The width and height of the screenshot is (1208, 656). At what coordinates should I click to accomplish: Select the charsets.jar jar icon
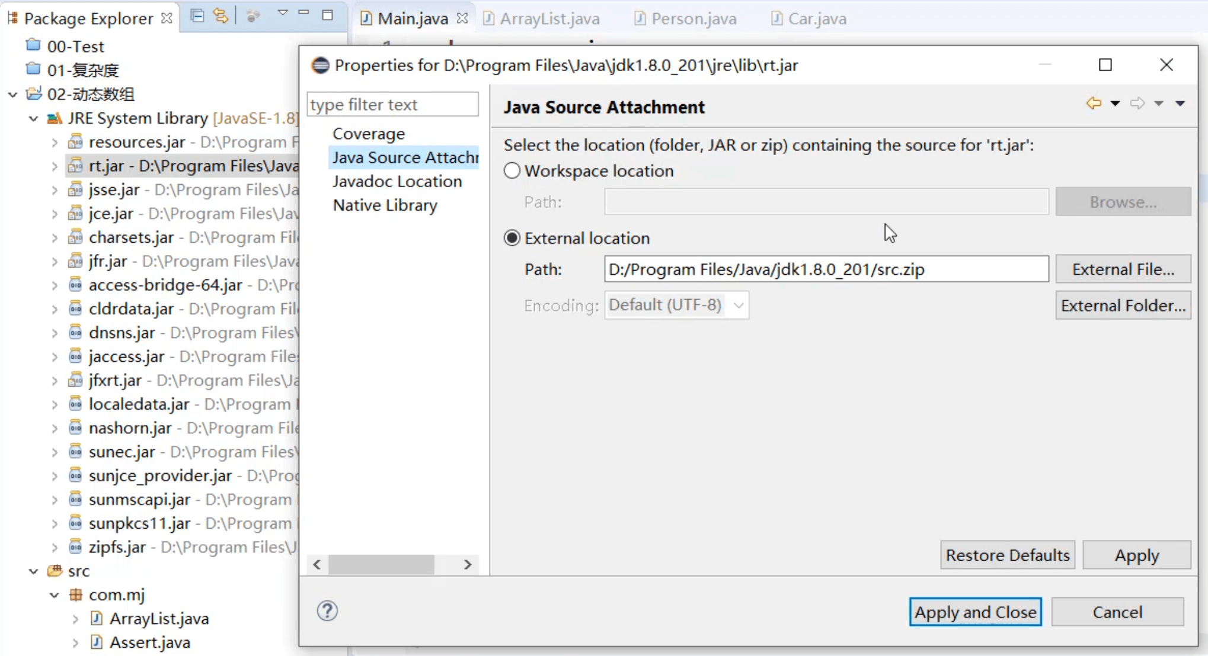75,237
